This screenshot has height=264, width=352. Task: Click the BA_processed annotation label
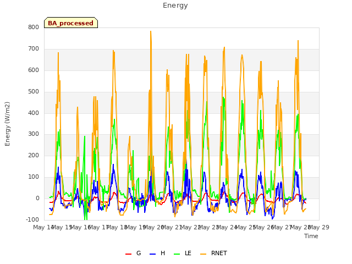pos(71,23)
